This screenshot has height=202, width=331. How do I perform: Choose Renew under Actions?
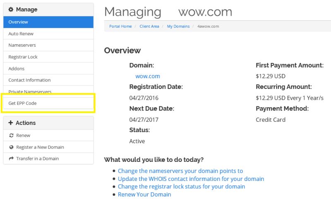[x=48, y=135]
